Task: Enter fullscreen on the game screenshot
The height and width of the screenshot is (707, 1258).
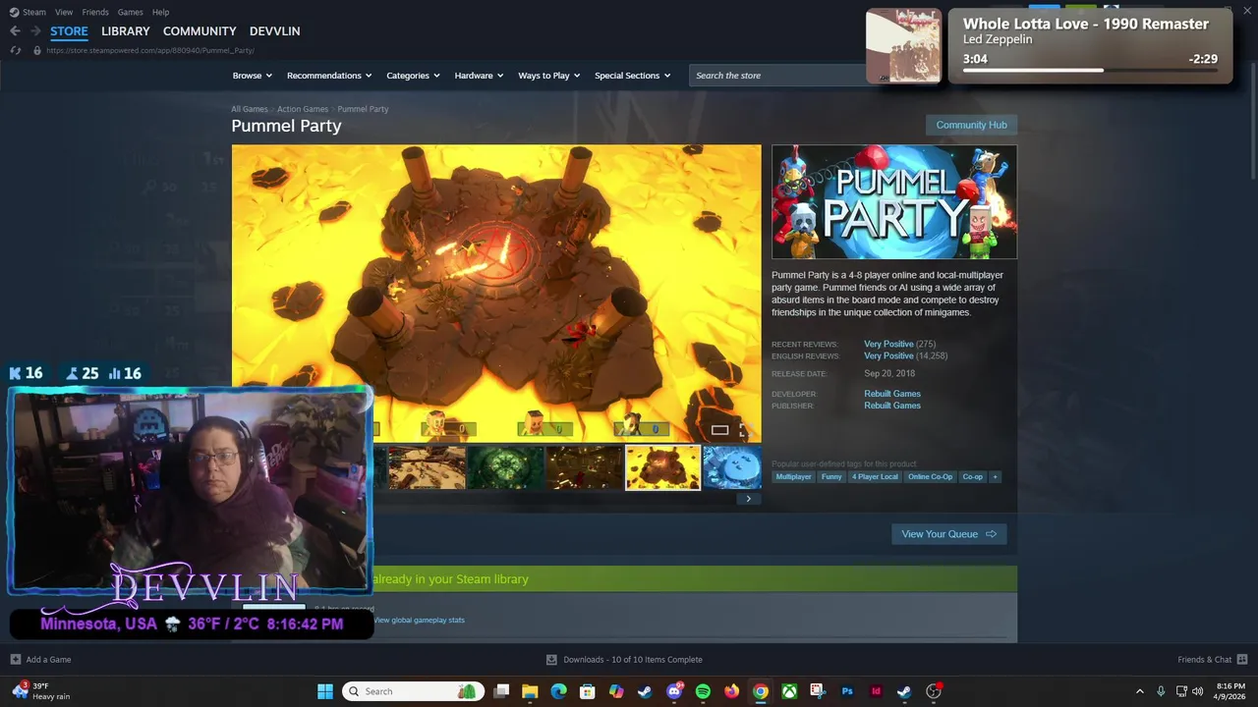Action: tap(746, 430)
